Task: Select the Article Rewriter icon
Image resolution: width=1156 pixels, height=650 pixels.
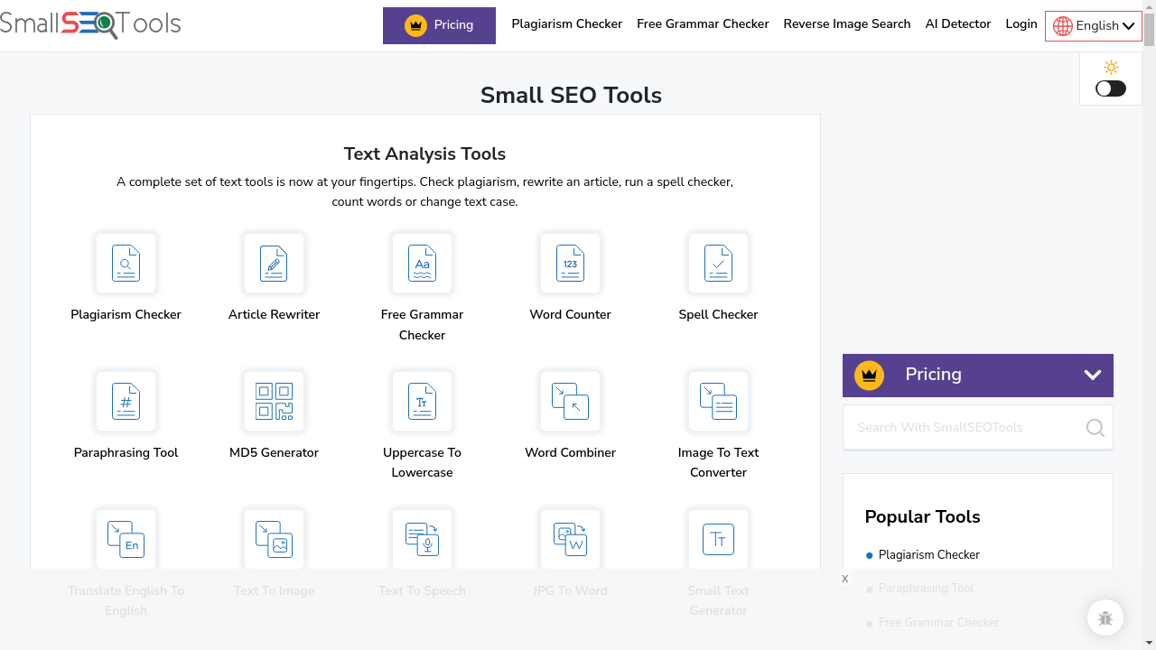Action: click(274, 264)
